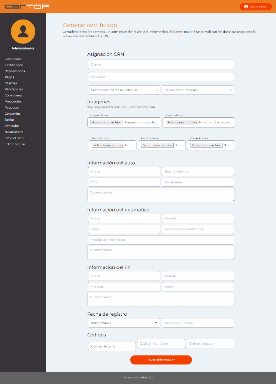Upload file for Foto 3 de llanta
The height and width of the screenshot is (384, 276).
tap(157, 145)
